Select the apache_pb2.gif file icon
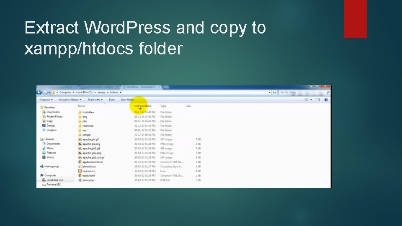This screenshot has height=226, width=402. click(80, 148)
